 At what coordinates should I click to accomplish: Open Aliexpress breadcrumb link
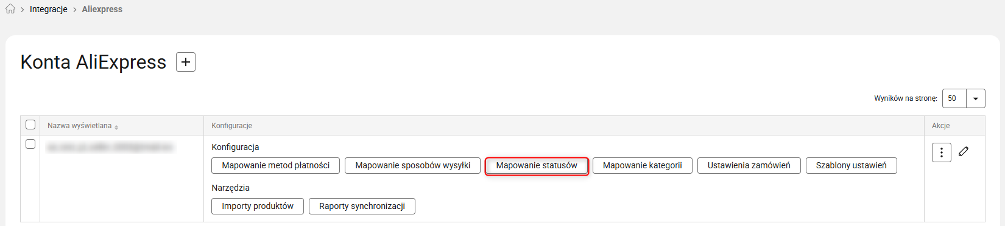[x=102, y=9]
